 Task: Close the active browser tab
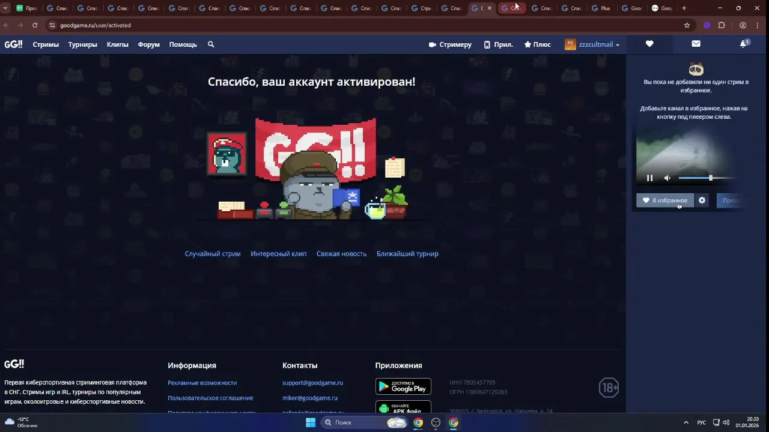[490, 8]
